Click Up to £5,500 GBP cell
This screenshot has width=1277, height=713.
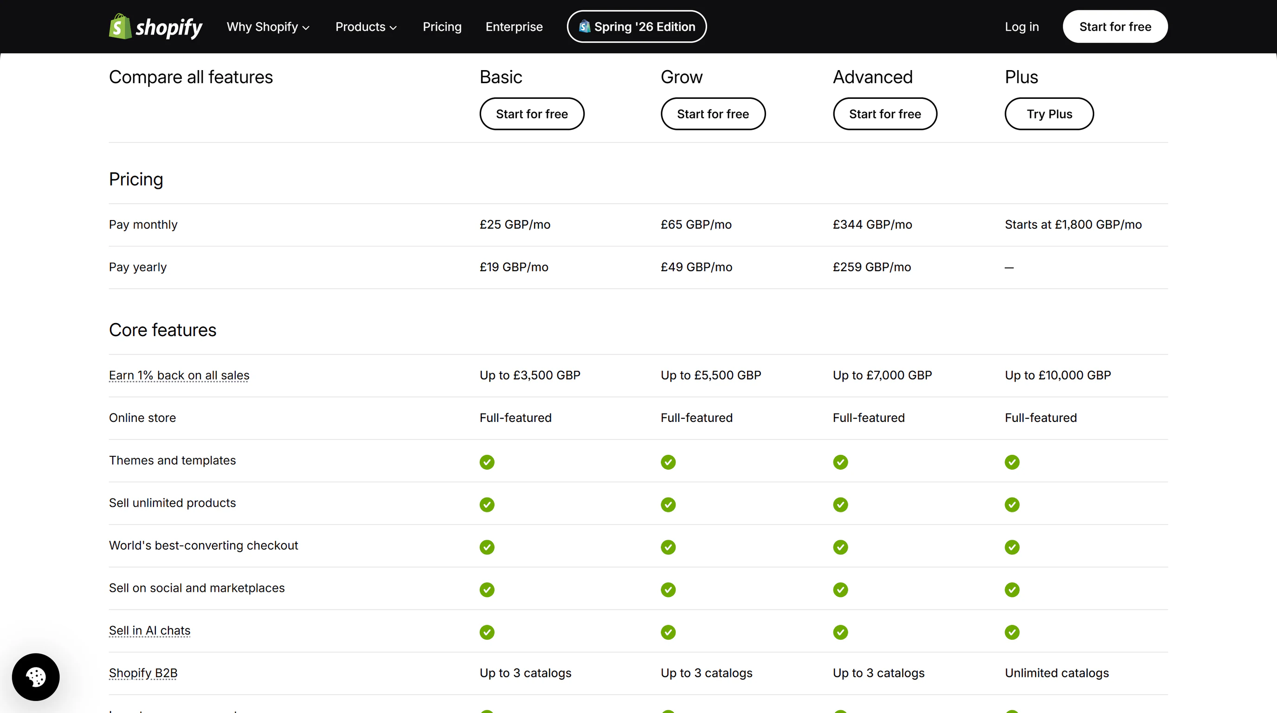point(711,376)
